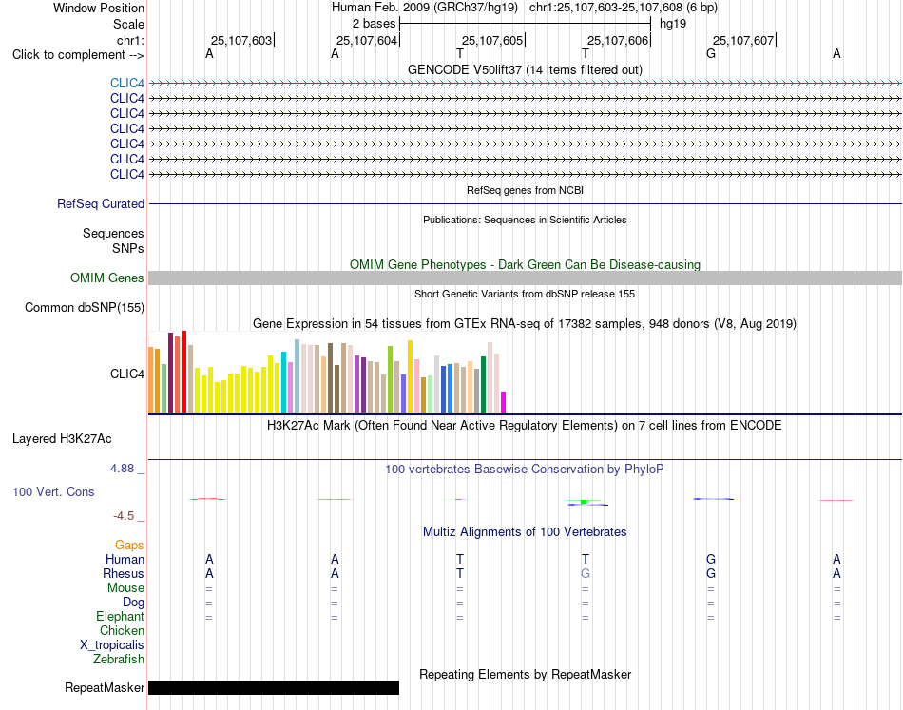The image size is (903, 710).
Task: Click the Scale label
Action: [x=129, y=24]
